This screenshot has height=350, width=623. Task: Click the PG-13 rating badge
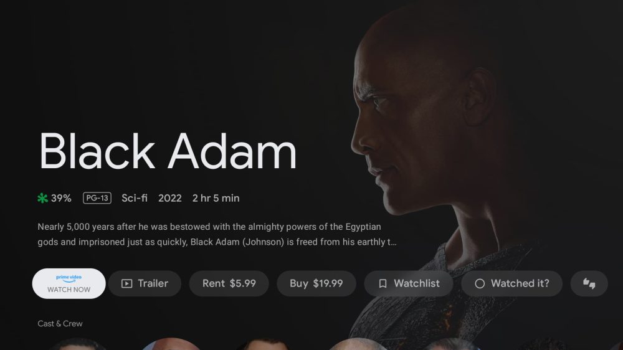tap(97, 198)
